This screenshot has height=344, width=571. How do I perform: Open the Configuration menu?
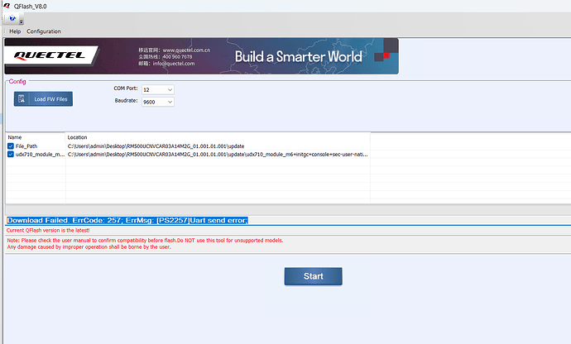click(x=44, y=31)
